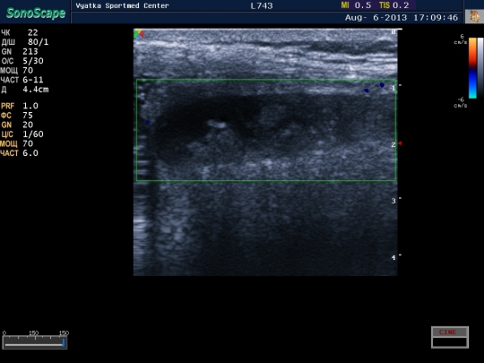Screen dimensions: 484x363
Task: Select the PRF 1.0 parameter
Action: pos(20,106)
